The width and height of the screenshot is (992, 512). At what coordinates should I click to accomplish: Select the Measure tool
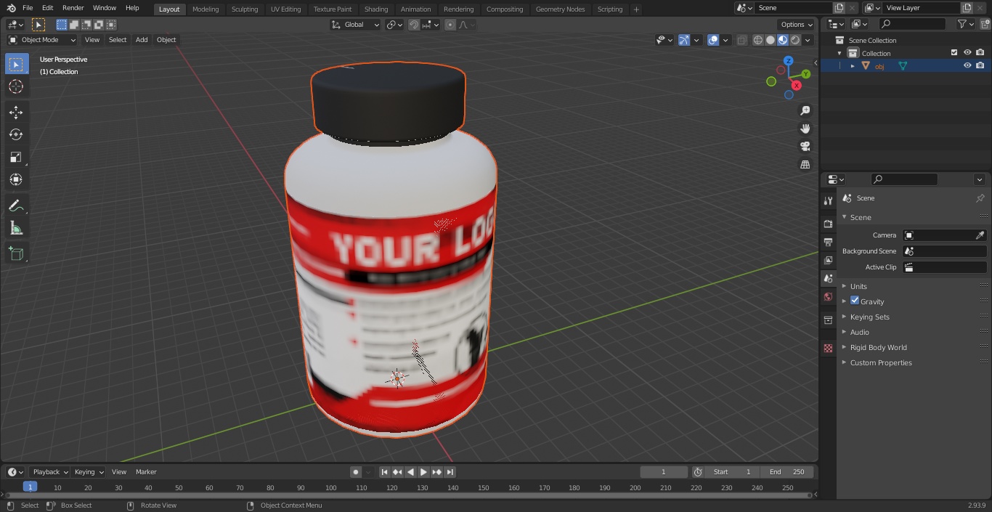(16, 229)
